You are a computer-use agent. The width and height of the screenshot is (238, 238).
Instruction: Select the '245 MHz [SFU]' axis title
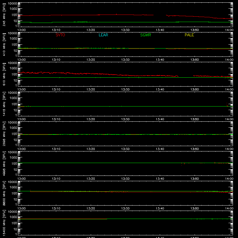[4, 15]
